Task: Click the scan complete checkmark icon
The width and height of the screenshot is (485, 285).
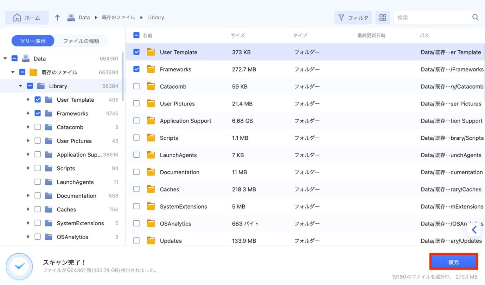Action: click(19, 266)
